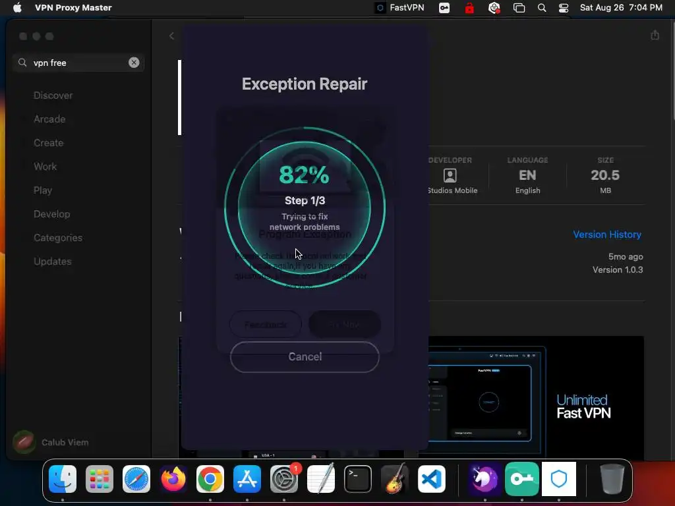Select Updates in the App Store sidebar
This screenshot has height=506, width=675.
pyautogui.click(x=53, y=261)
